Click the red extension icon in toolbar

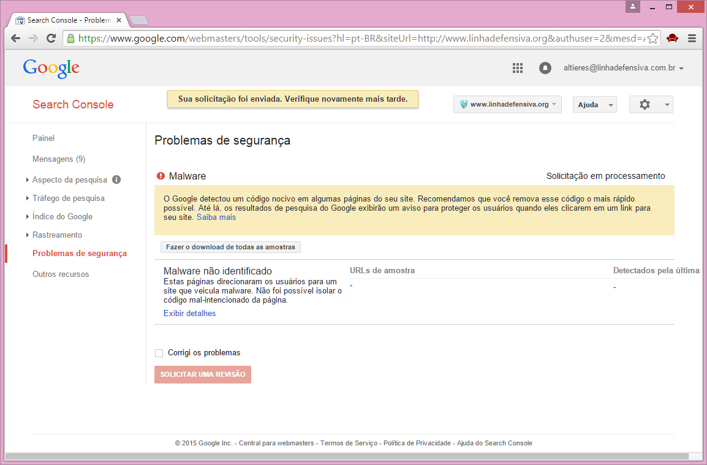(x=673, y=39)
